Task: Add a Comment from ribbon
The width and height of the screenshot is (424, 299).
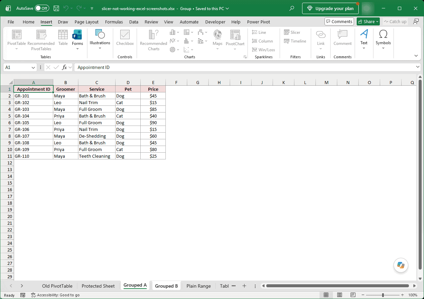Action: 343,38
